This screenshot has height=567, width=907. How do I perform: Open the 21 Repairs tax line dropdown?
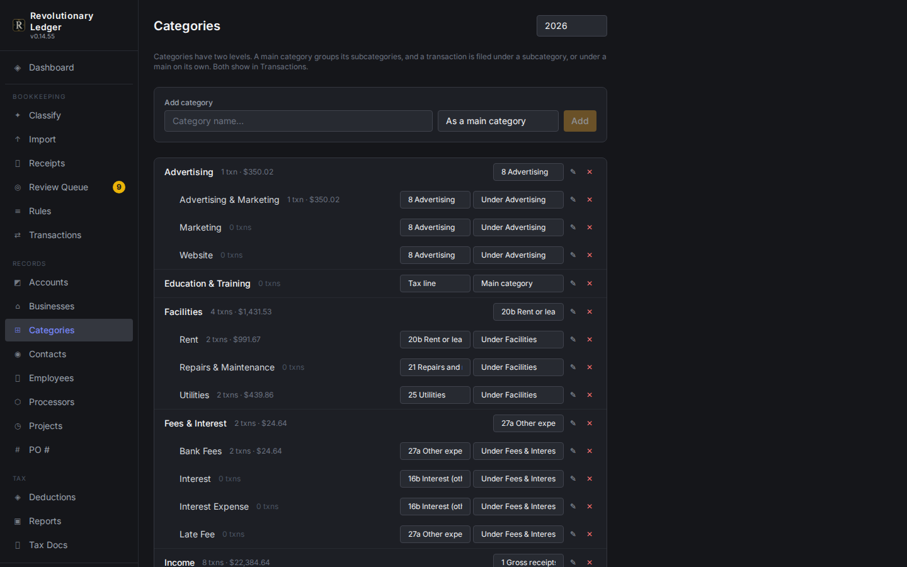435,367
